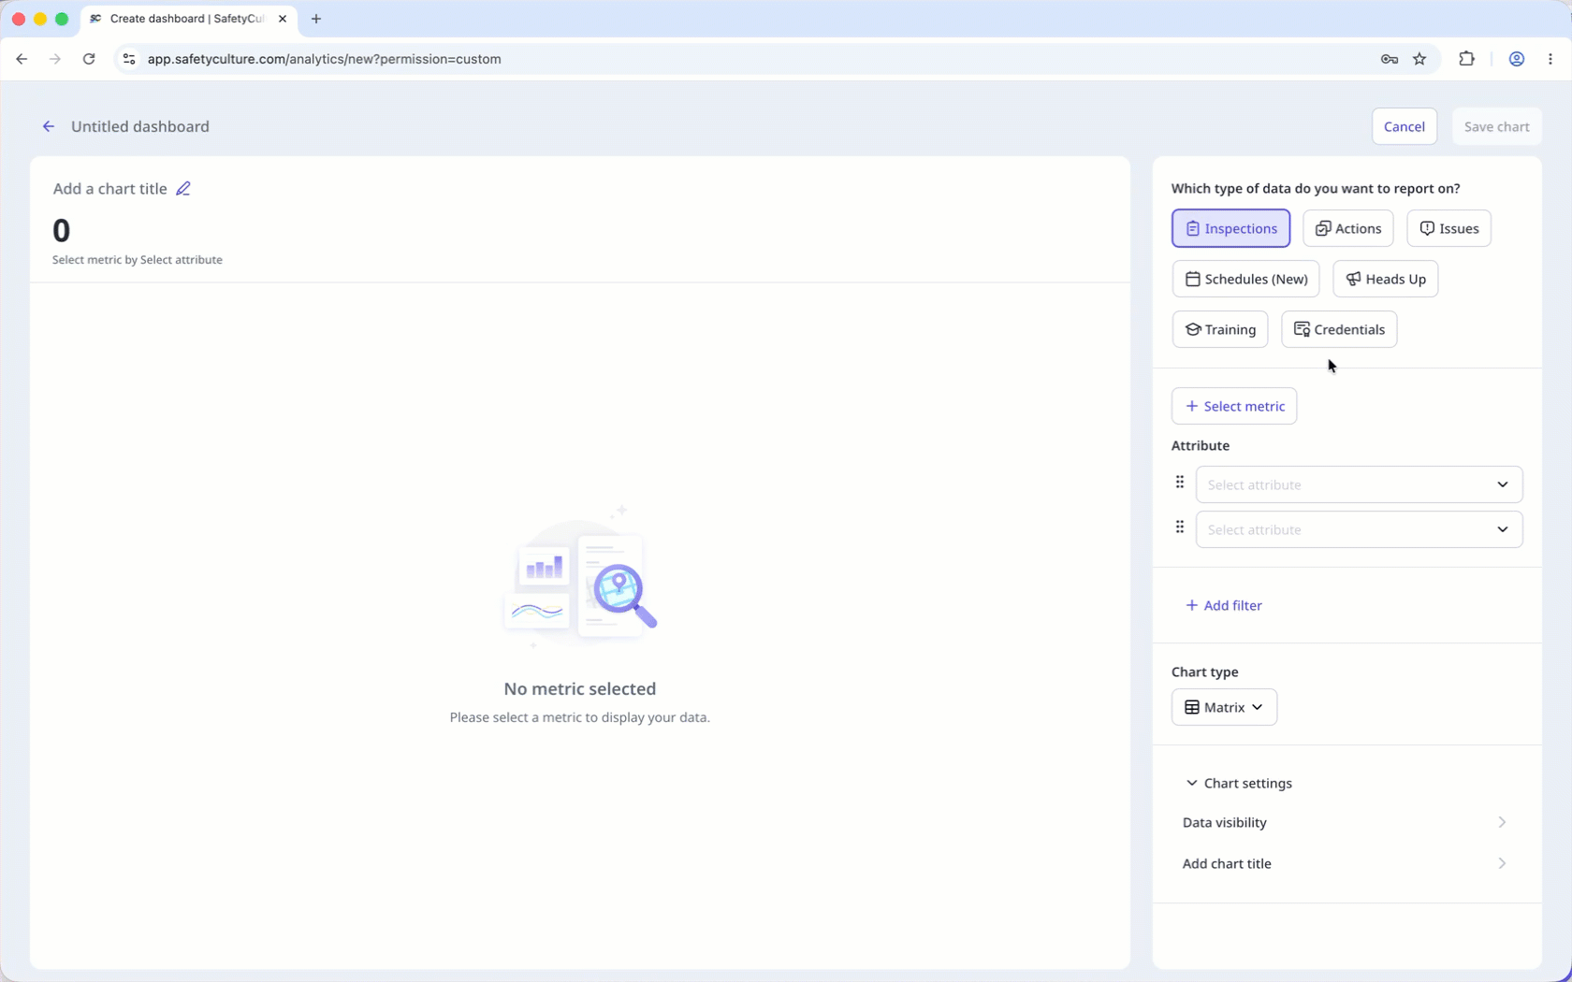The height and width of the screenshot is (982, 1572).
Task: Bookmark this page with the star icon
Action: (1419, 59)
